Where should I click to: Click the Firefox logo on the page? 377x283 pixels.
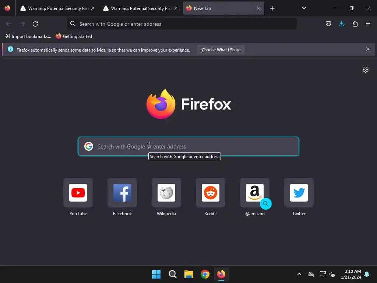(189, 104)
